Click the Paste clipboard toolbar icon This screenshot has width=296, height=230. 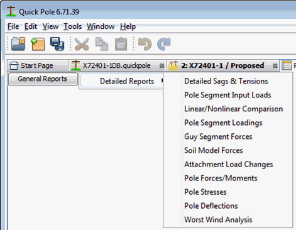coord(121,44)
